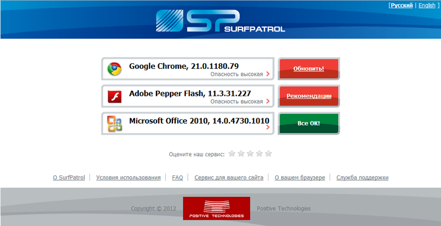
Task: Click the Adobe Flash icon
Action: [x=115, y=96]
